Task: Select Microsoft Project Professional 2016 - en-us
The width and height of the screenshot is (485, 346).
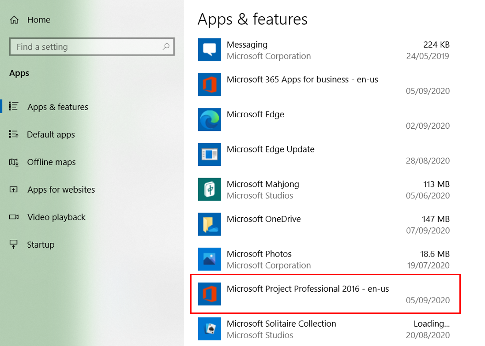Action: coord(308,289)
